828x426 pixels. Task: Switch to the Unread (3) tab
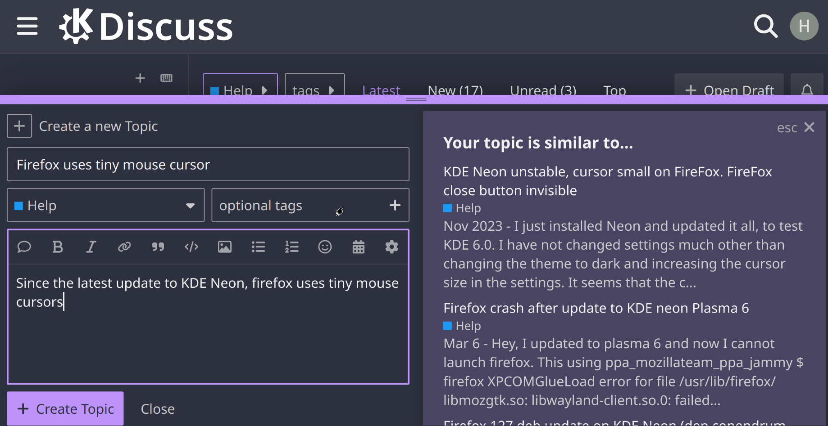(x=543, y=90)
